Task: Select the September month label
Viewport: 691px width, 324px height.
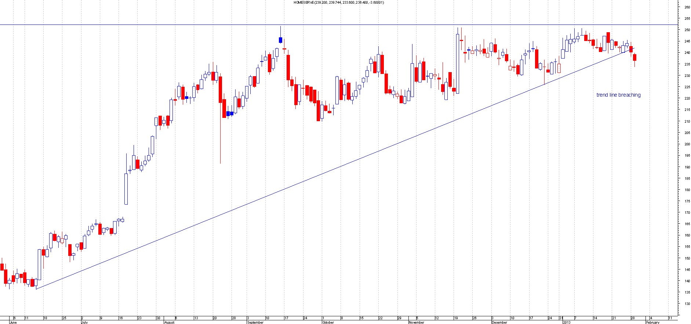Action: click(255, 323)
